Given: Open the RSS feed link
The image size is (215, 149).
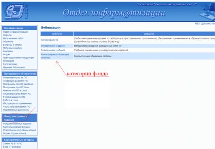Looking at the screenshot, I should [x=197, y=24].
